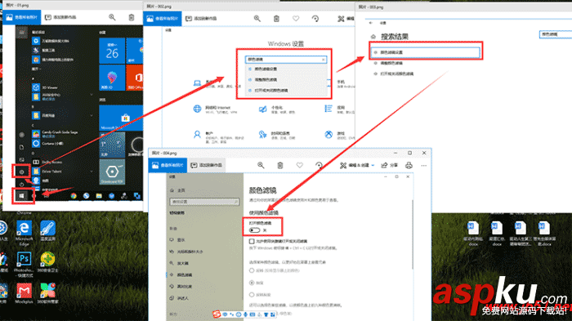Click delete trash icon in 002.png window
Screen dimensions: 572x321
click(276, 19)
